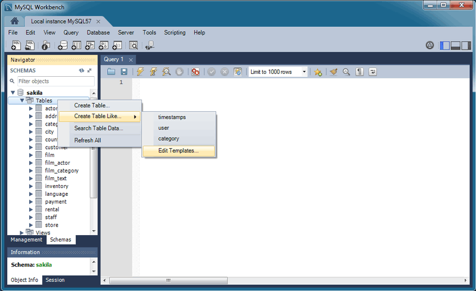Open the home screen tab icon
Viewport: 476px width, 291px height.
[14, 21]
